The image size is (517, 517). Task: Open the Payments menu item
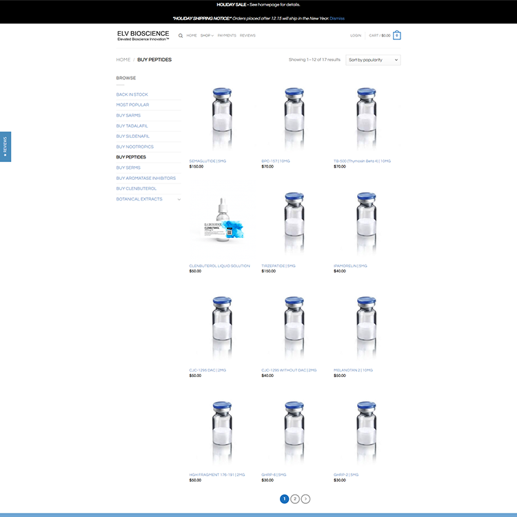coord(227,35)
